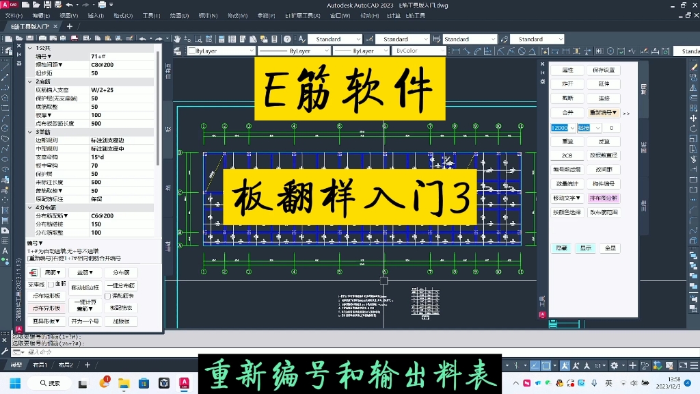Click the 排布图分解 button
Screen dimensions: 700x394
coord(604,198)
